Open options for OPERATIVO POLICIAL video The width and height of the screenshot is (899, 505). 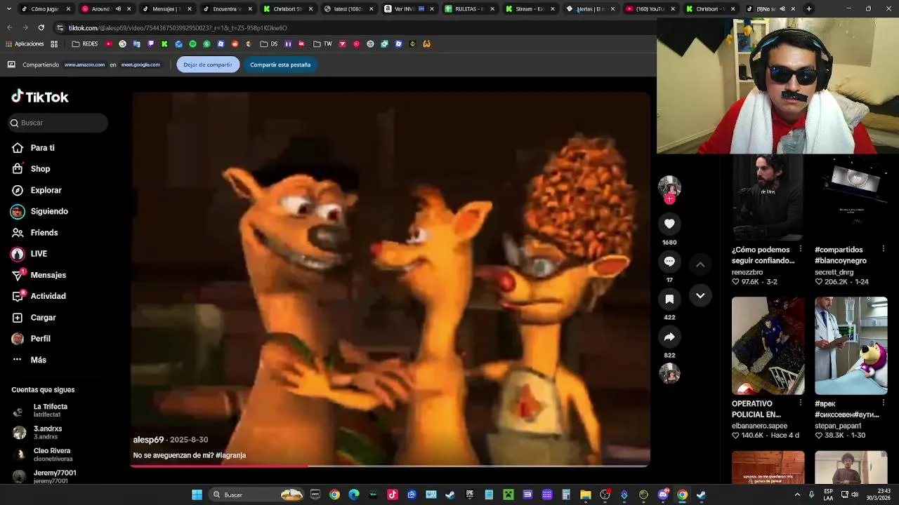[800, 403]
